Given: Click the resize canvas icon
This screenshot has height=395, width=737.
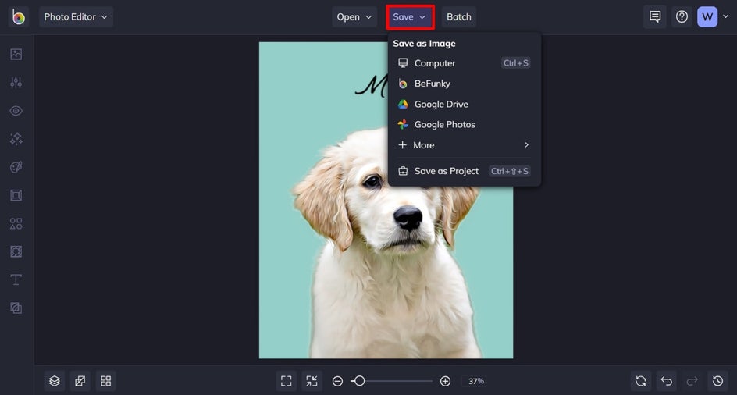Looking at the screenshot, I should pos(80,381).
